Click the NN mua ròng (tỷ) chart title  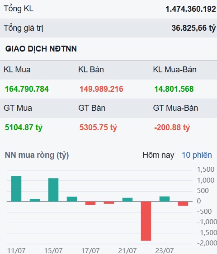point(37,155)
